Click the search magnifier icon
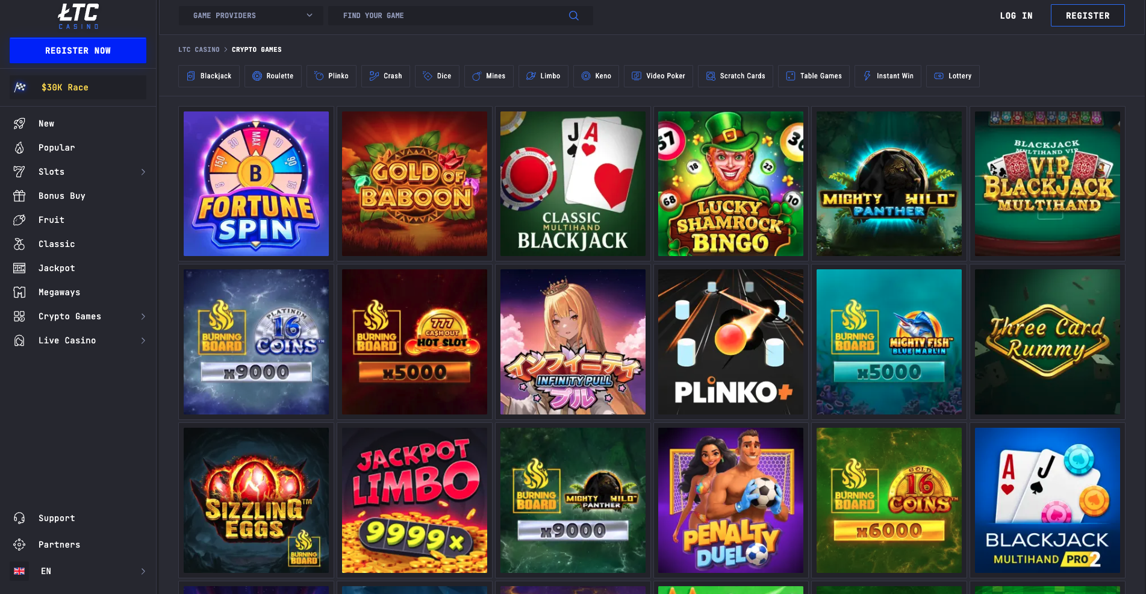The height and width of the screenshot is (594, 1146). pyautogui.click(x=574, y=16)
